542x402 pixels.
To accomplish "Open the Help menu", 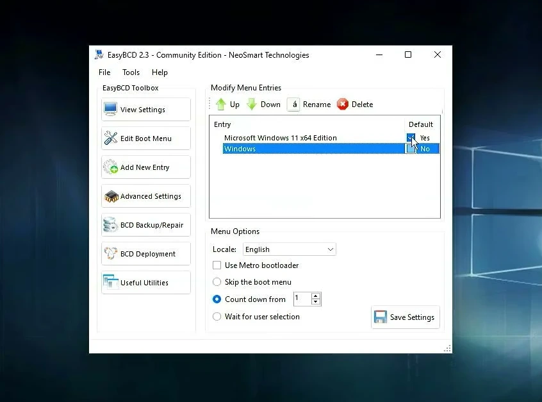I will click(160, 72).
